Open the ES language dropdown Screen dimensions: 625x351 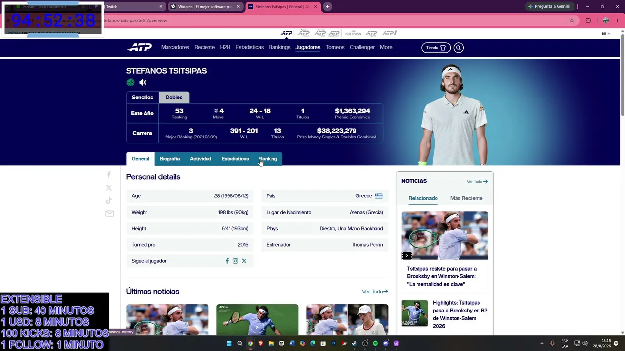pyautogui.click(x=605, y=33)
